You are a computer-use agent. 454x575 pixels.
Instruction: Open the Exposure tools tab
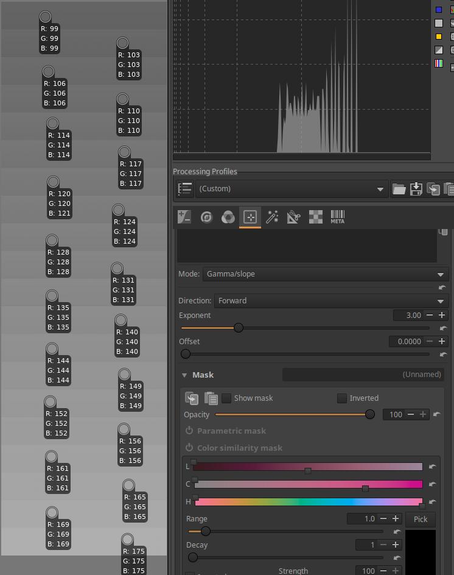coord(184,217)
